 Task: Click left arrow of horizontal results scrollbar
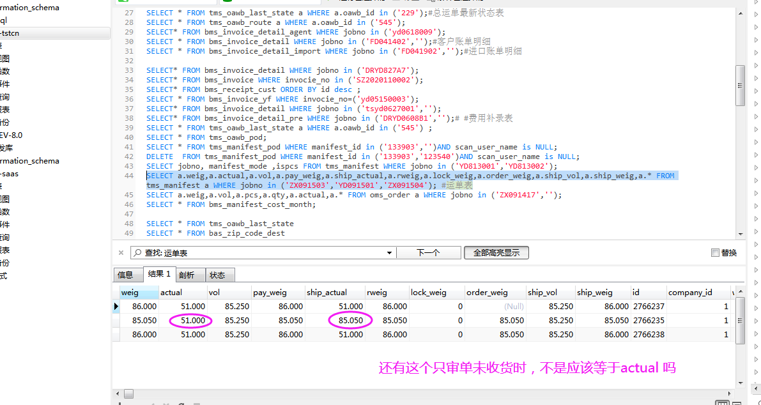click(x=118, y=394)
